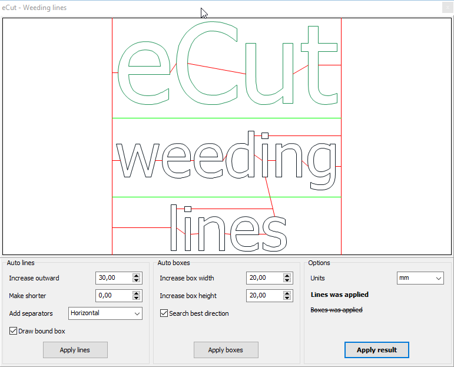This screenshot has width=454, height=367.
Task: Click the 'Boxes was applied' strikethrough text
Action: (336, 310)
